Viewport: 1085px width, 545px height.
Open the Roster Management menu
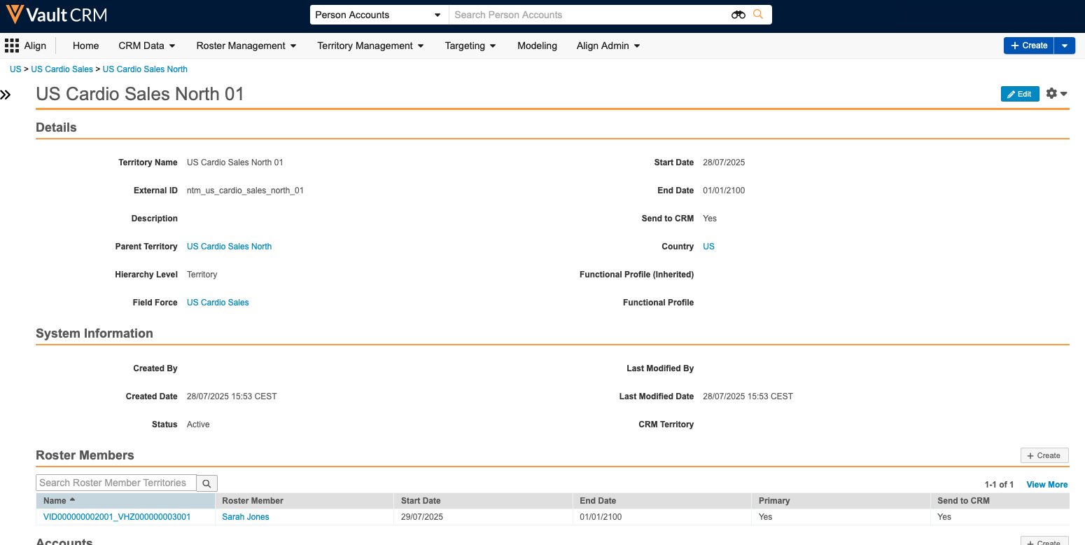(246, 46)
